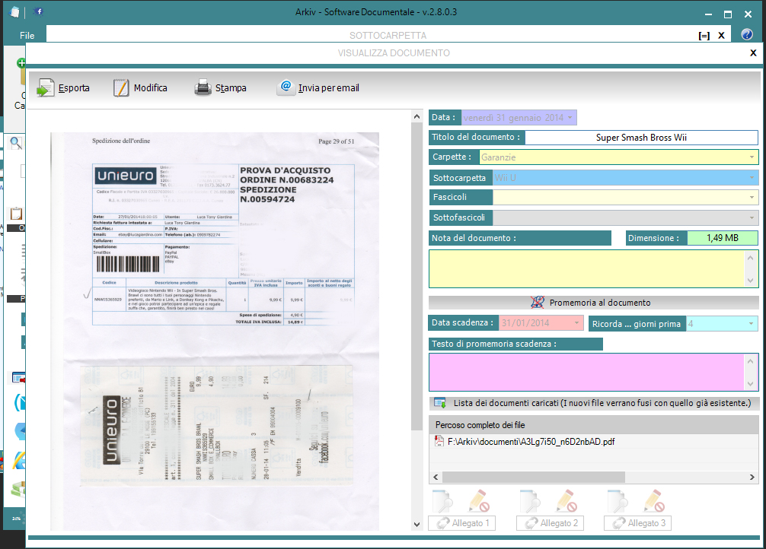
Task: Expand the Fascicoli dropdown
Action: click(752, 198)
